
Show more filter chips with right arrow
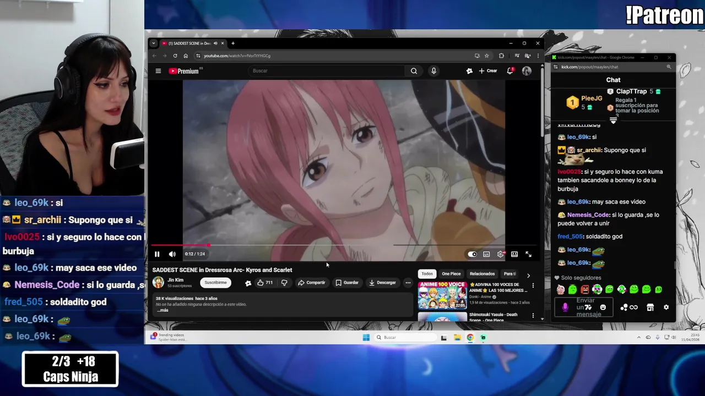[528, 276]
